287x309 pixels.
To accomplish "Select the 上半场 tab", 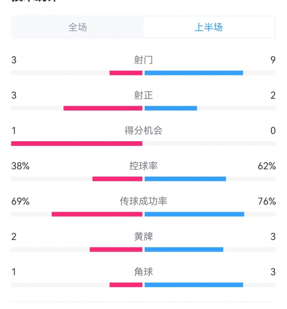I will [209, 27].
